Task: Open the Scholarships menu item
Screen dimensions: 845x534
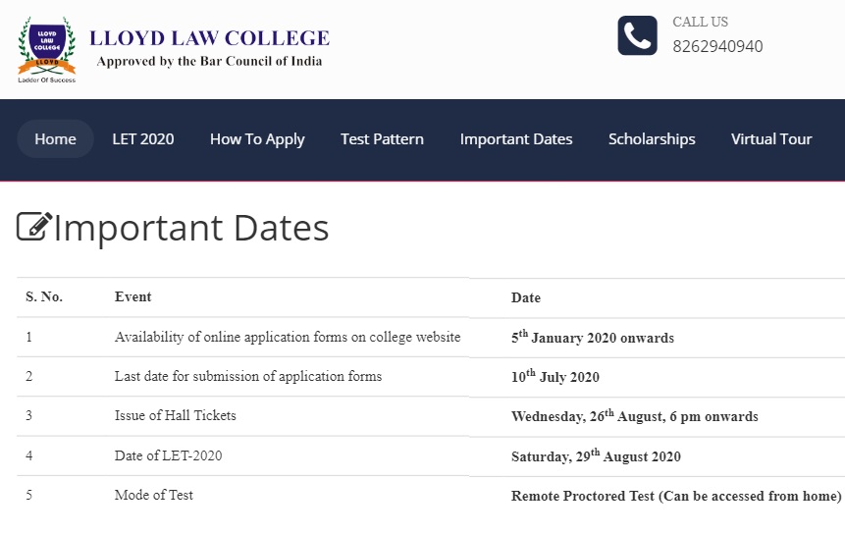Action: pos(652,139)
